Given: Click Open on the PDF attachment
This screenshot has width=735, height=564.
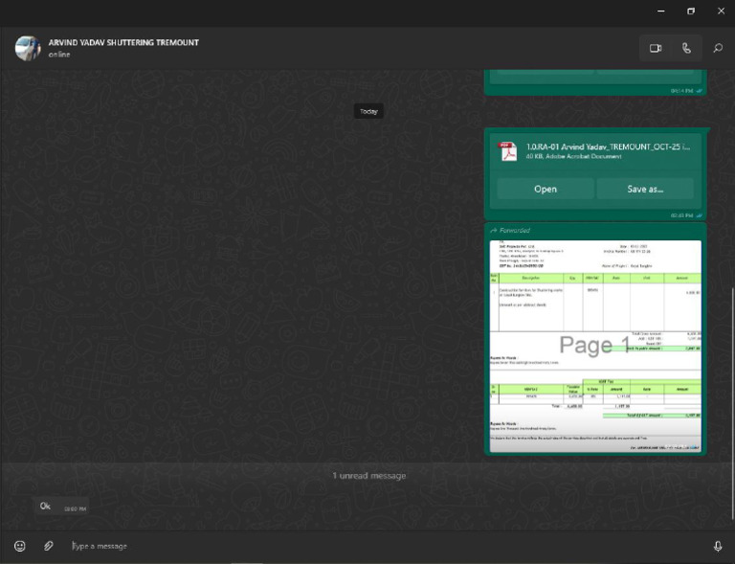Looking at the screenshot, I should (546, 189).
